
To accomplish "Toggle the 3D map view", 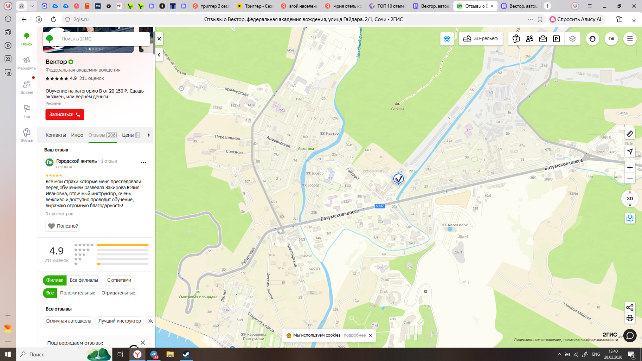I will pyautogui.click(x=630, y=198).
